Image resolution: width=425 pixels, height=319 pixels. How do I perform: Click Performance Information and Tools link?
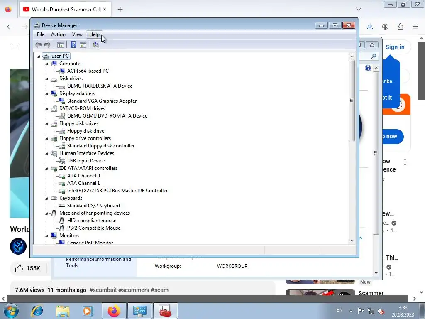(98, 263)
